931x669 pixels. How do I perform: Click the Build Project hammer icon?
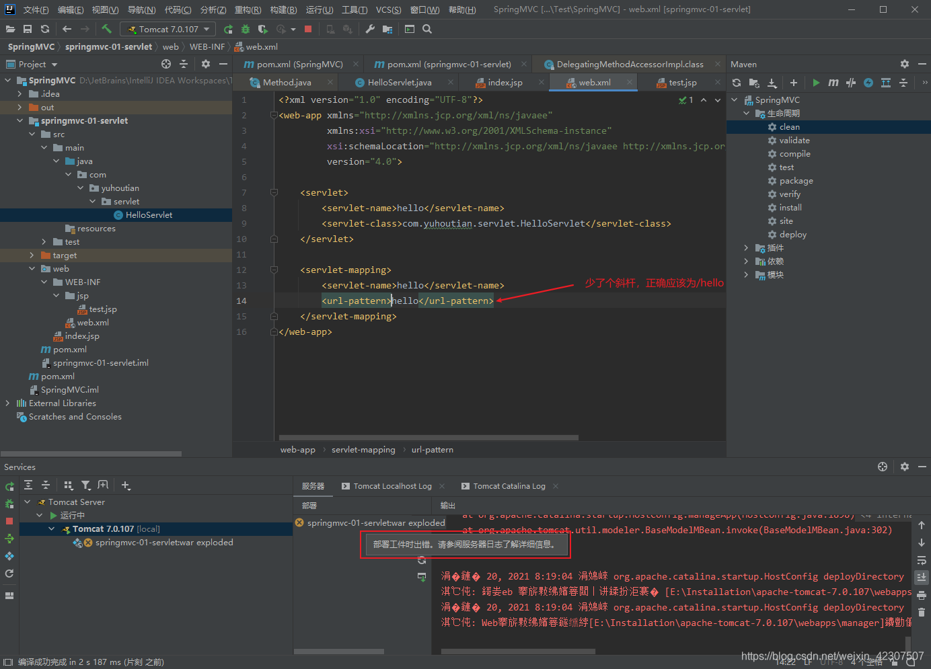point(106,29)
